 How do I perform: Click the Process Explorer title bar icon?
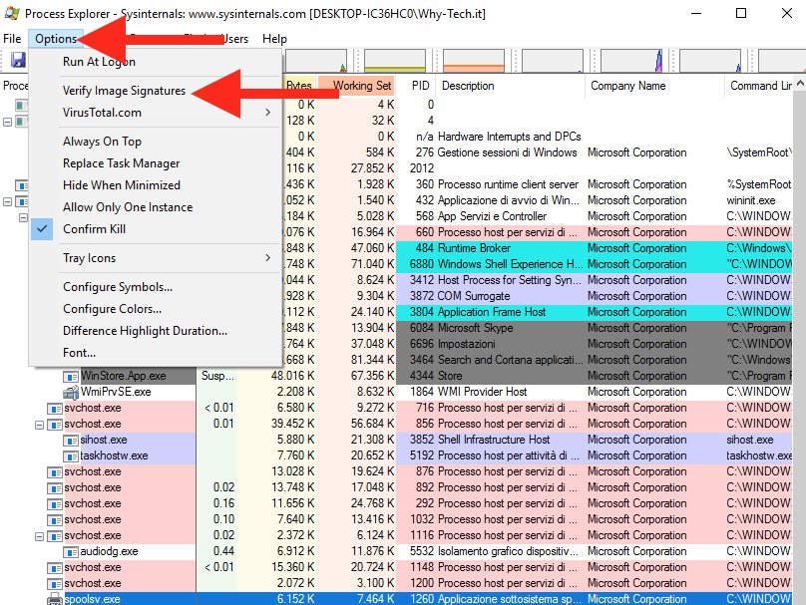tap(12, 13)
